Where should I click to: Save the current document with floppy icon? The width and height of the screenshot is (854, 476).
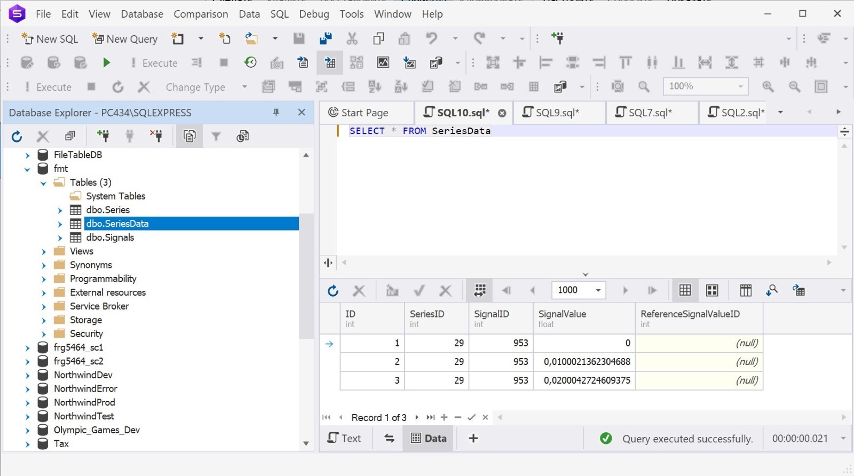pos(299,38)
